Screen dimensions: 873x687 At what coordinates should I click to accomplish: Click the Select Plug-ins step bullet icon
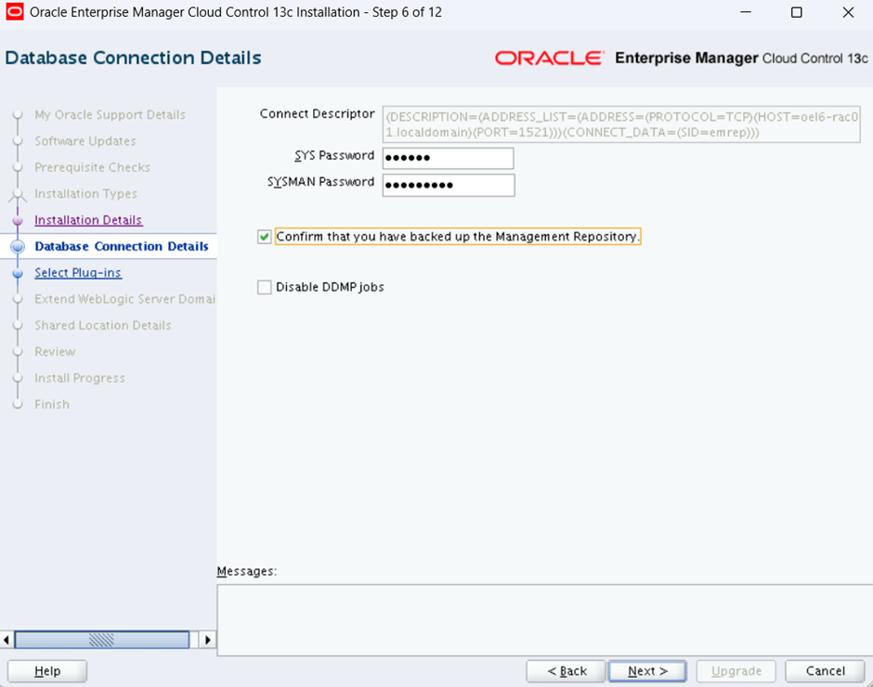[17, 274]
